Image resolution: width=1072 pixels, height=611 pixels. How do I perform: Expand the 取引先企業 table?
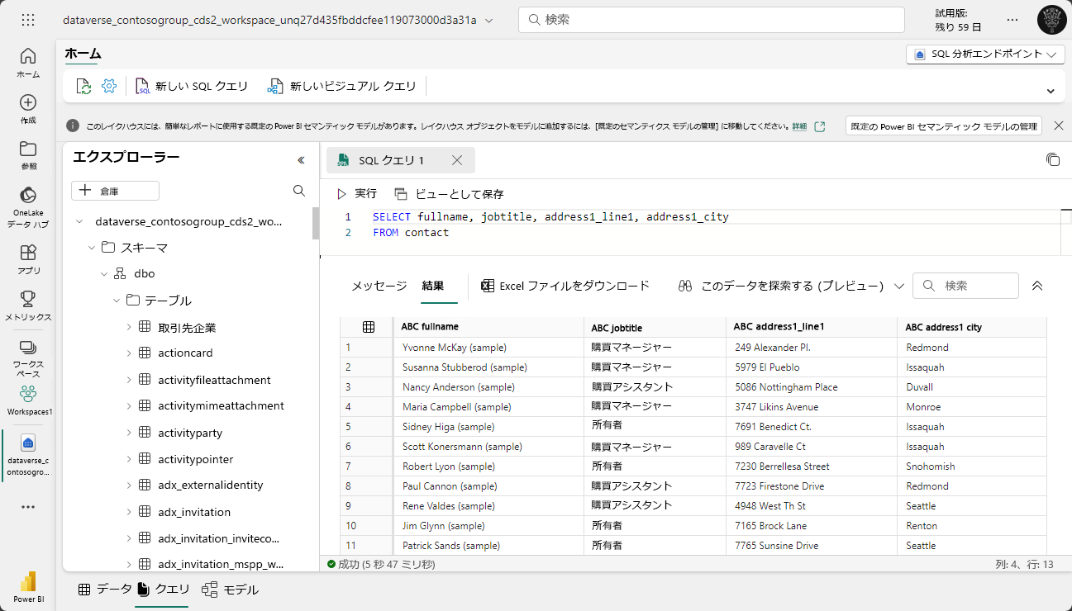pos(129,327)
